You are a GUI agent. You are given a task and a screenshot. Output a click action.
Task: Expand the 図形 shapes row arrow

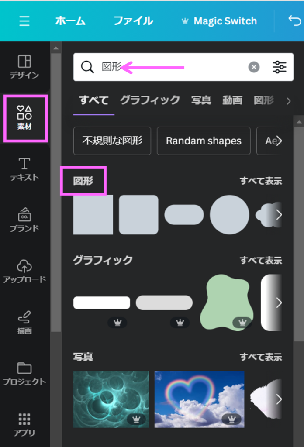tap(279, 215)
